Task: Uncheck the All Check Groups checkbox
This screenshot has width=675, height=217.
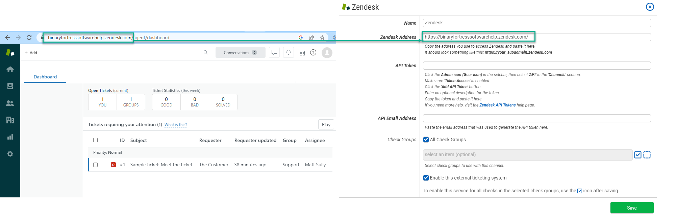Action: click(426, 140)
